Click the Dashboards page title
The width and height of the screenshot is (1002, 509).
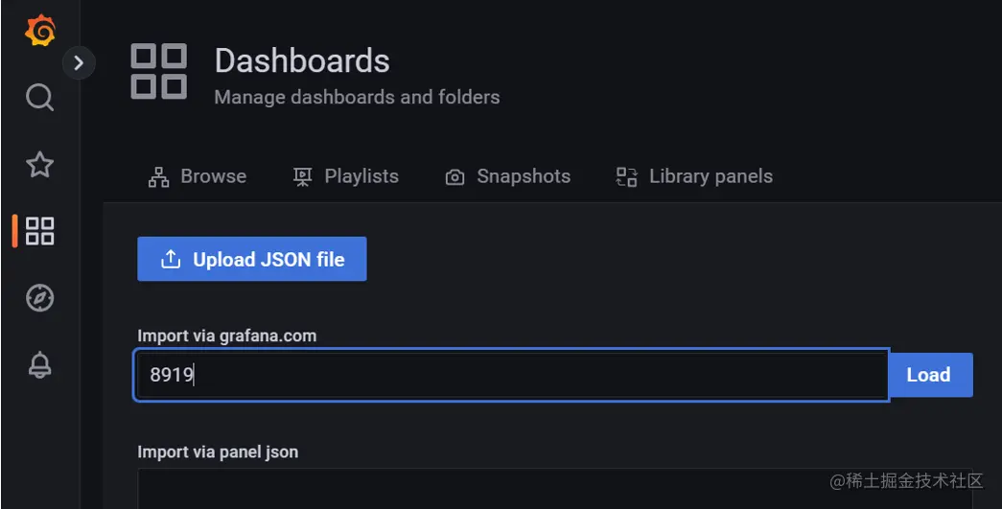(x=302, y=61)
